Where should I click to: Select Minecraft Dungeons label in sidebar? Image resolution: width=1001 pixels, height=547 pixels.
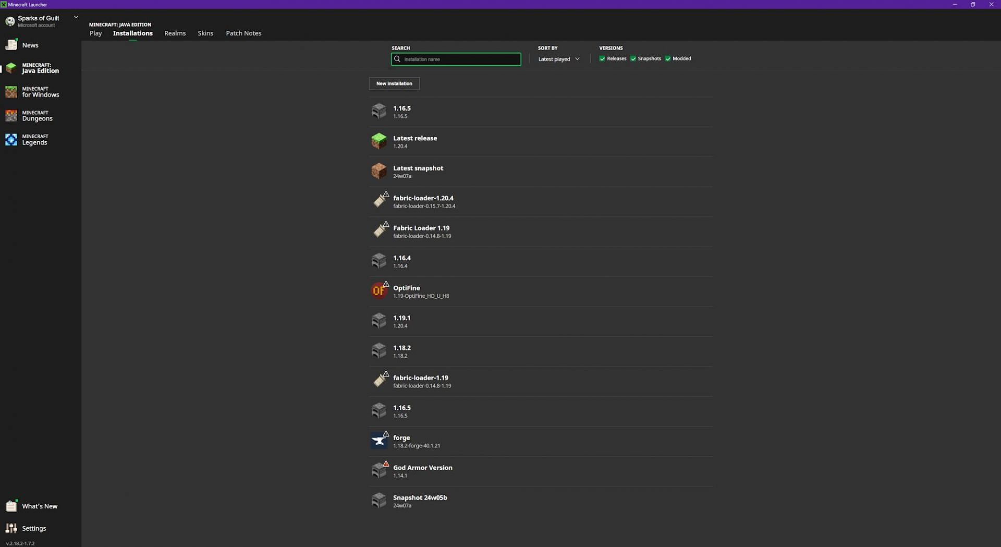tap(37, 116)
